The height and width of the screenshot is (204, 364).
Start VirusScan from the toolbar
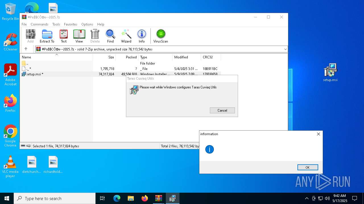pyautogui.click(x=161, y=36)
